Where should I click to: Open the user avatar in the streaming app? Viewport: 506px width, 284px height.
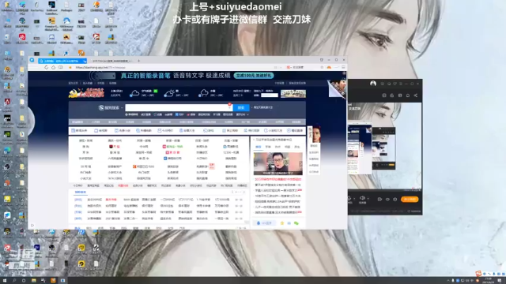pyautogui.click(x=373, y=84)
